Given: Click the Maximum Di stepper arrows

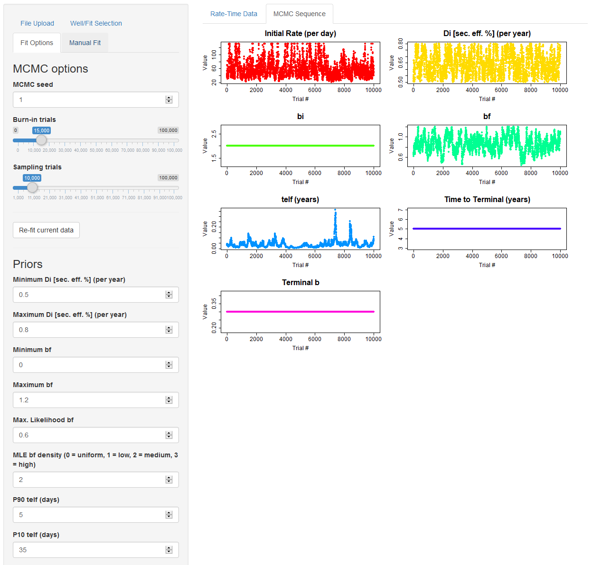Looking at the screenshot, I should click(x=169, y=330).
